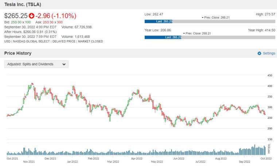Click the Tesla Inc. (TSLA) heading
The width and height of the screenshot is (277, 166).
pyautogui.click(x=23, y=4)
